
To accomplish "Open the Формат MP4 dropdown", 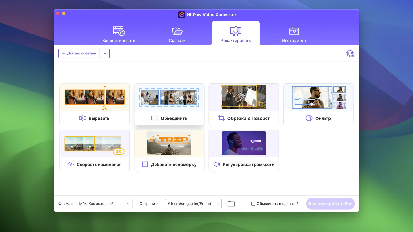I will point(104,204).
